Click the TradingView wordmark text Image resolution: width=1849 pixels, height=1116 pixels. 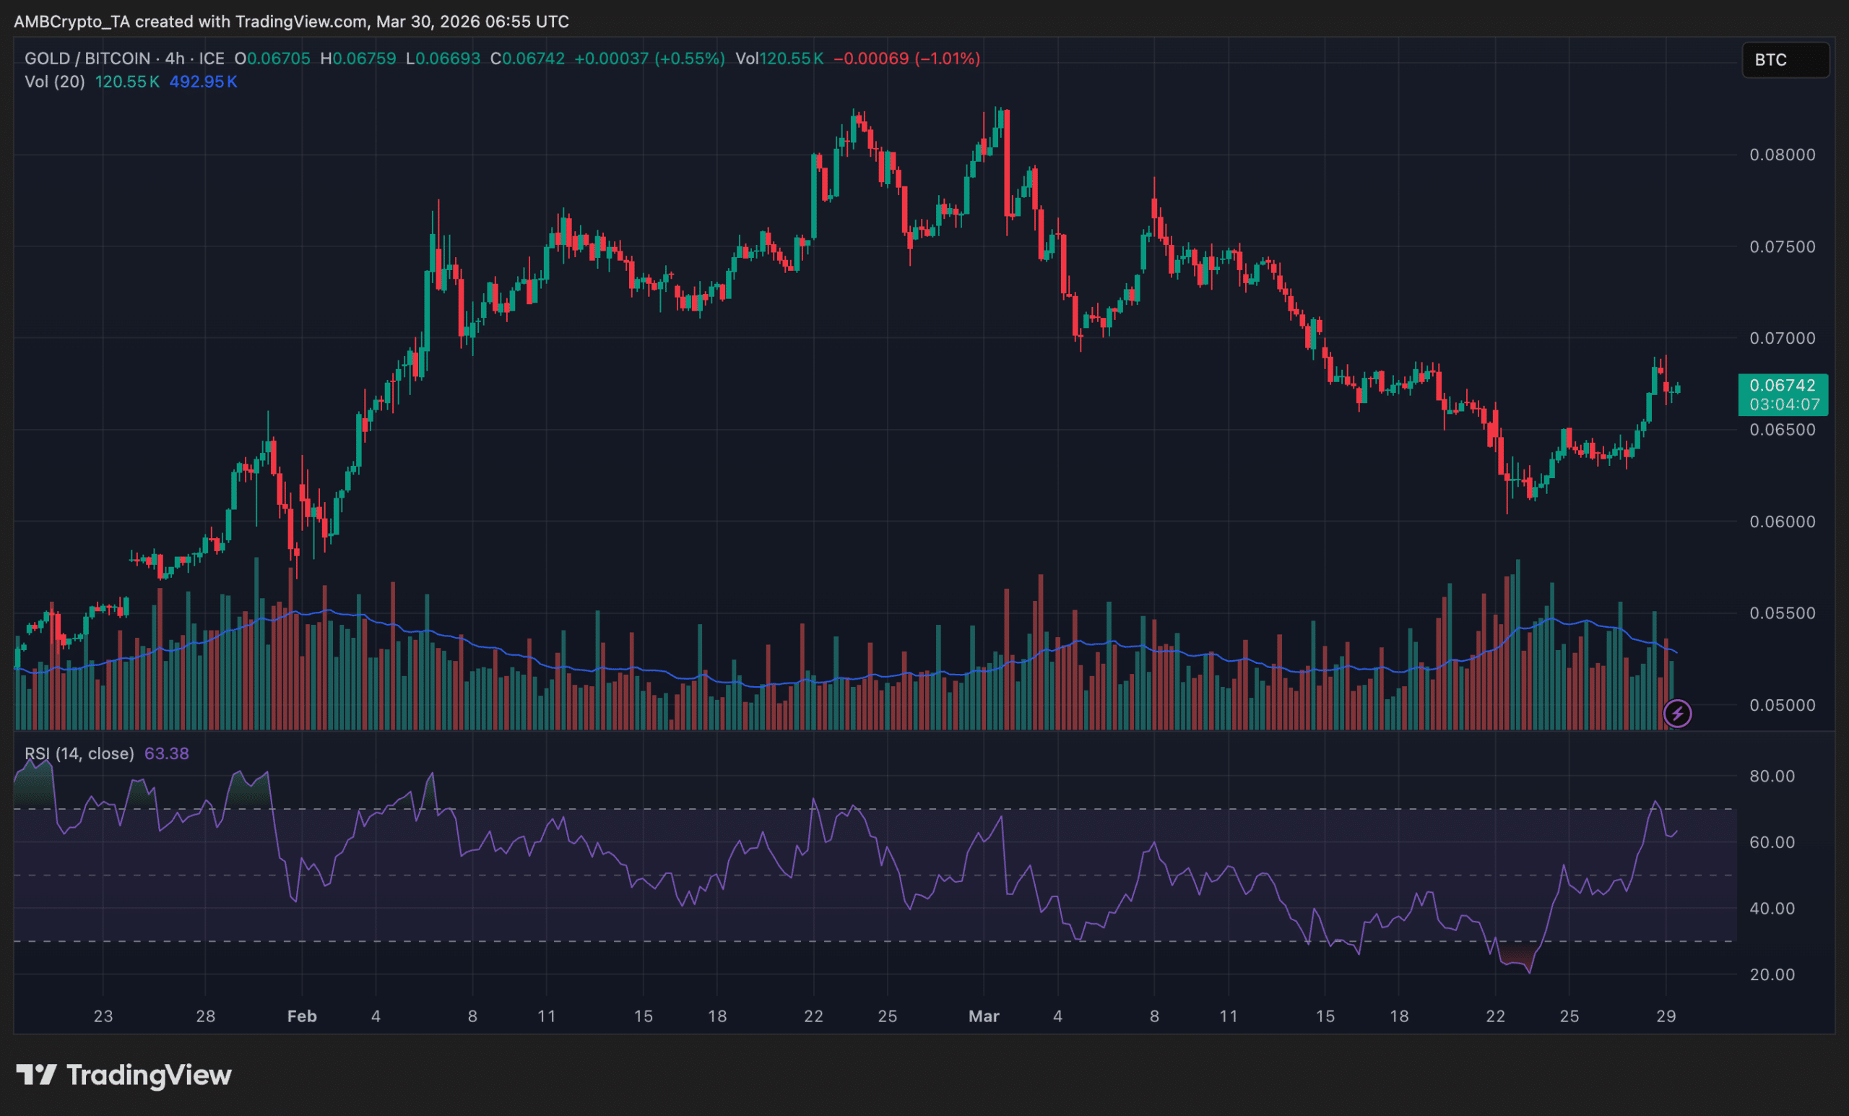[x=149, y=1075]
